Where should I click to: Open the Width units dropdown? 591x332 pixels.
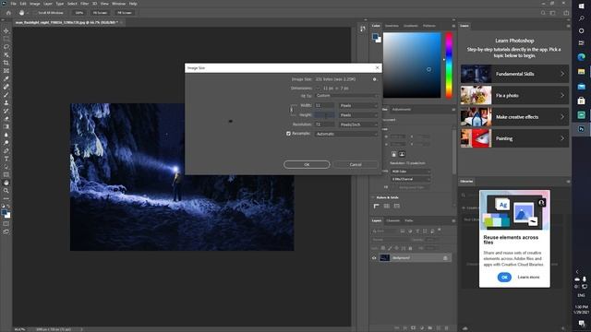click(358, 105)
